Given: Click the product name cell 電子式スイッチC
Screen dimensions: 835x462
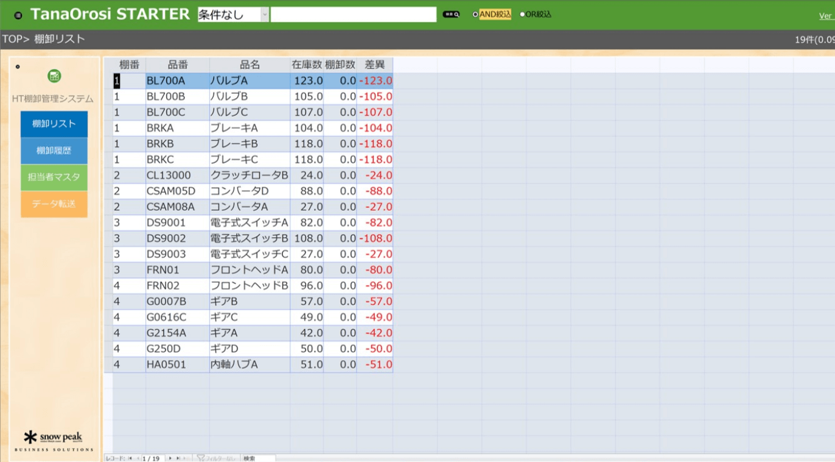Looking at the screenshot, I should [x=250, y=255].
